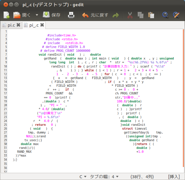185x180 pixels.
Task: Expand the recent files dropdown arrow
Action: [37, 15]
